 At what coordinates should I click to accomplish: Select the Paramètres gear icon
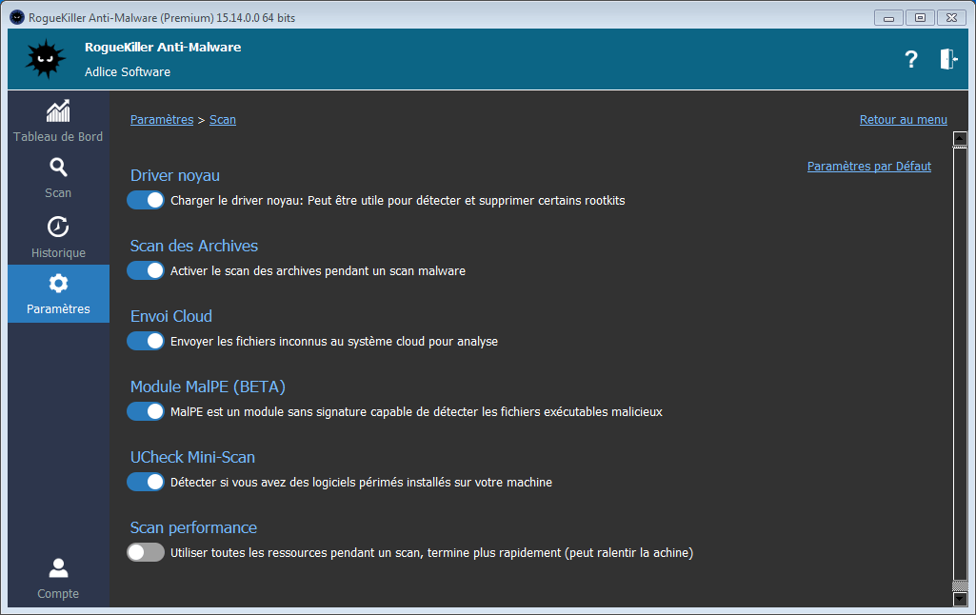[x=58, y=284]
